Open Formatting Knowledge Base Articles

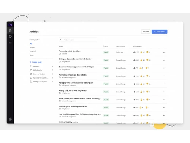(x=73, y=75)
